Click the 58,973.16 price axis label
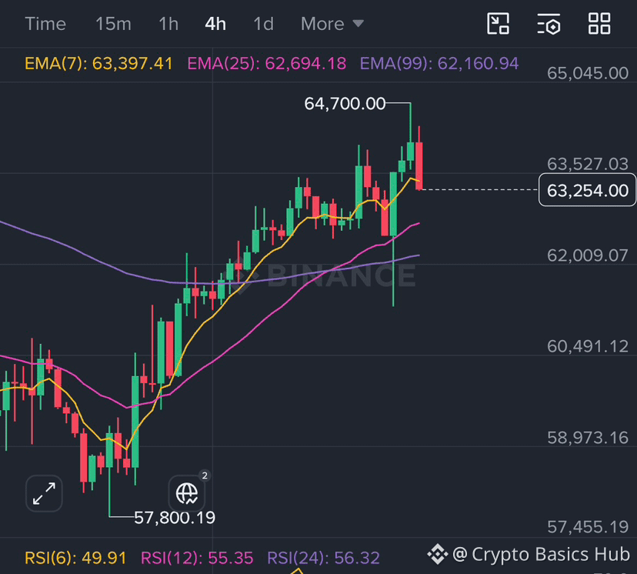 (588, 438)
